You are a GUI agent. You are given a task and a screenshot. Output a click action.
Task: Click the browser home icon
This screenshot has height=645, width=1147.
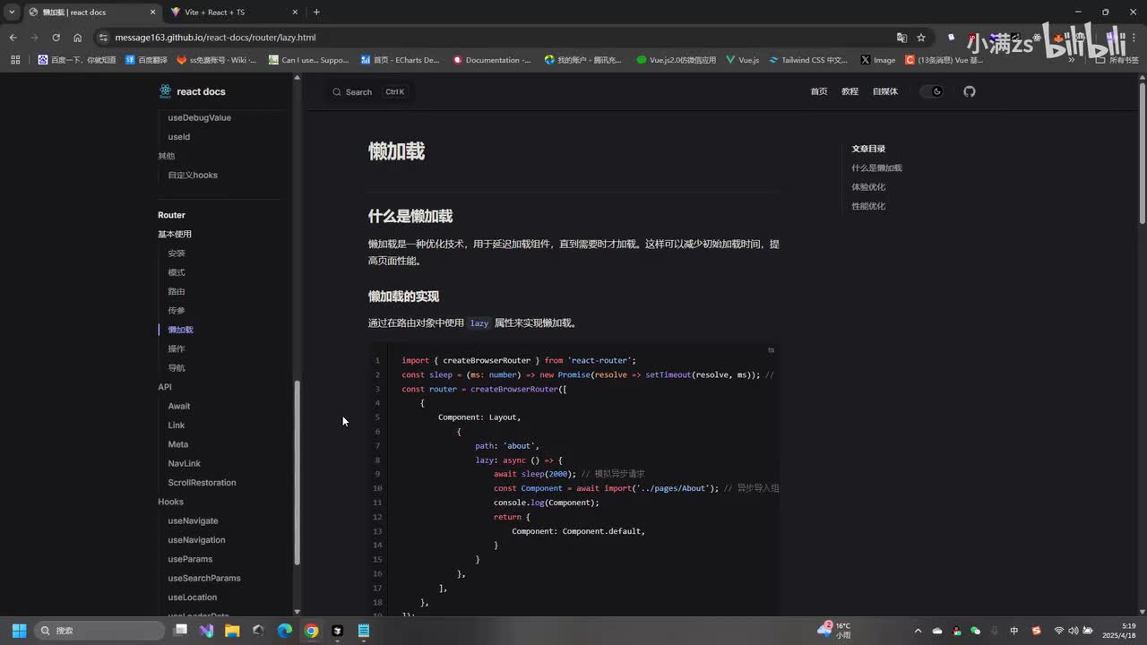pyautogui.click(x=77, y=38)
